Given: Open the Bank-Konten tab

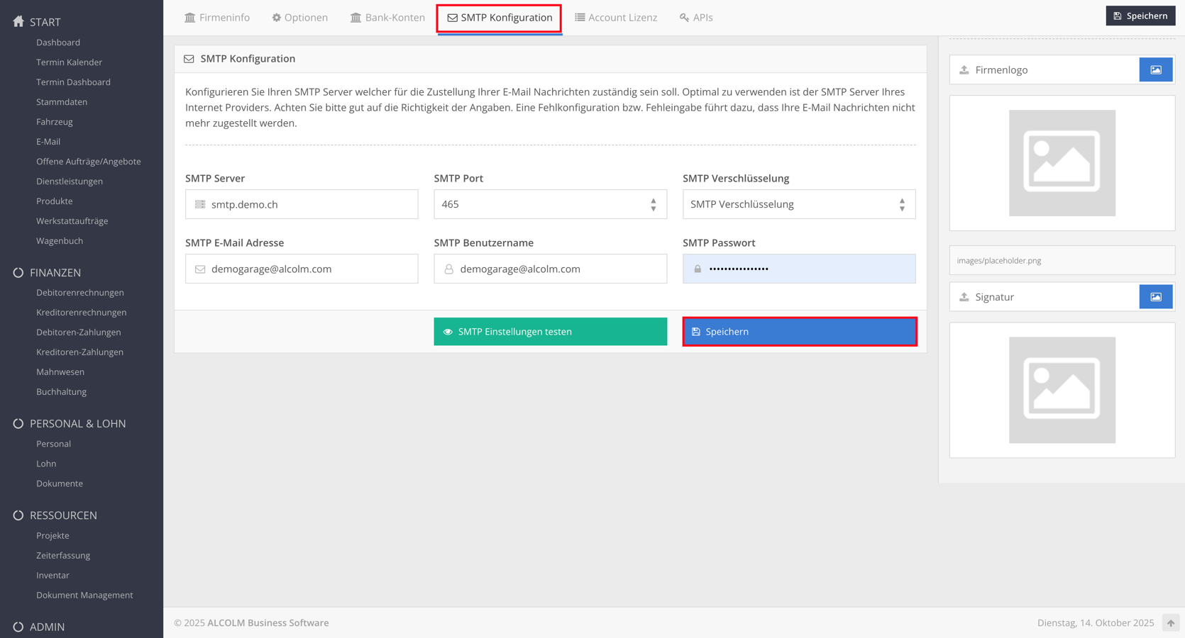Looking at the screenshot, I should coord(387,17).
